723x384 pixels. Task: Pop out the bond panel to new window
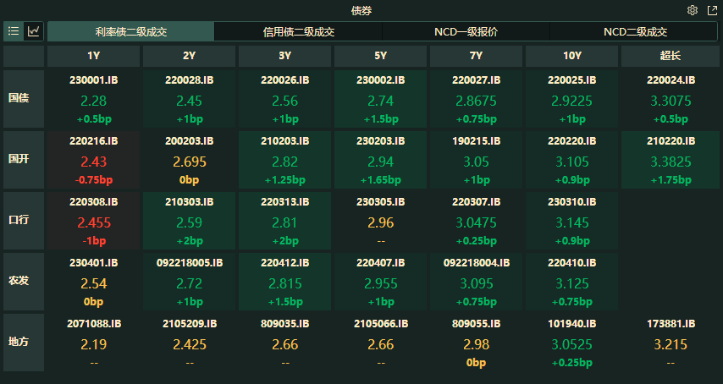pos(712,10)
